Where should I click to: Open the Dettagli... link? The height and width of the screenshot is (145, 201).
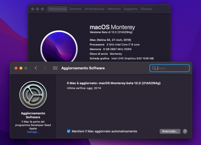point(33,132)
